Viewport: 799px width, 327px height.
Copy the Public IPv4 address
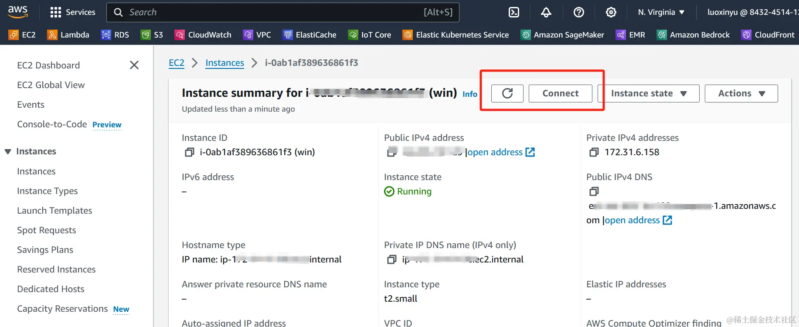tap(392, 152)
